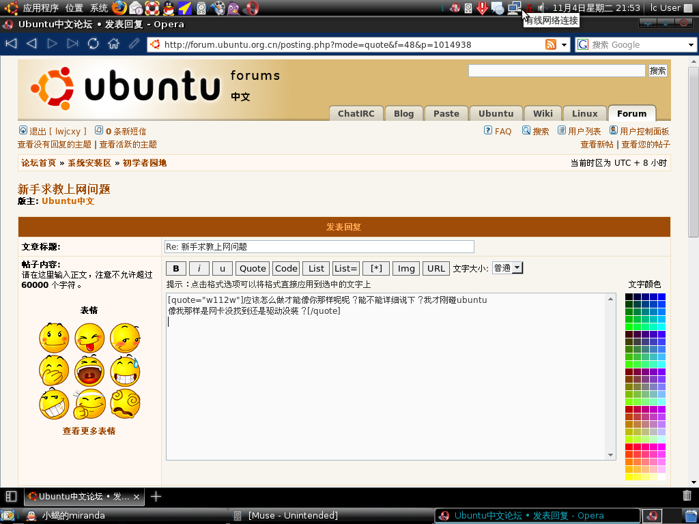Click 系统安装区 breadcrumb link
This screenshot has height=524, width=699.
(x=89, y=163)
